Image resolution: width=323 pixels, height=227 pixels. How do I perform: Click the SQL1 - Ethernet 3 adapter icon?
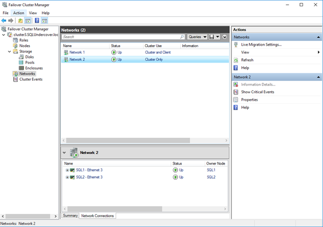(72, 170)
